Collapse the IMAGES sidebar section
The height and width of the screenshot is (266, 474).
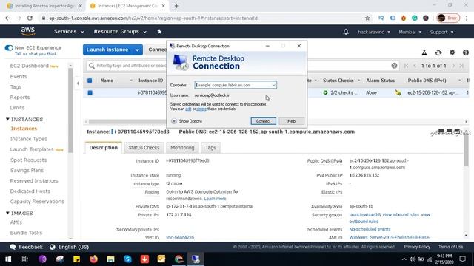[7, 214]
